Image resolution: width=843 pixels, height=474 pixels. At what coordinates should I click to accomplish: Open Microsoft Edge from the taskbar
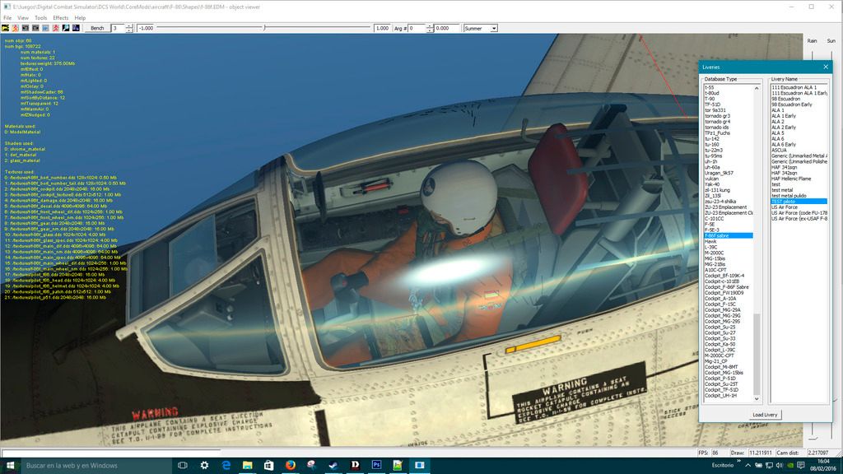(226, 465)
